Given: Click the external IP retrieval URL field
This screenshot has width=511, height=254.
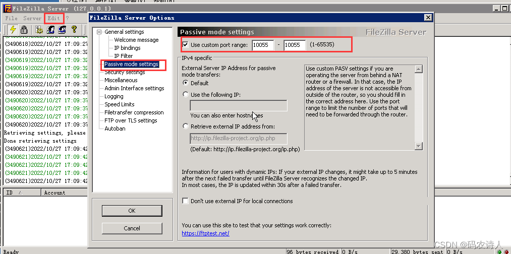Looking at the screenshot, I should (239, 139).
